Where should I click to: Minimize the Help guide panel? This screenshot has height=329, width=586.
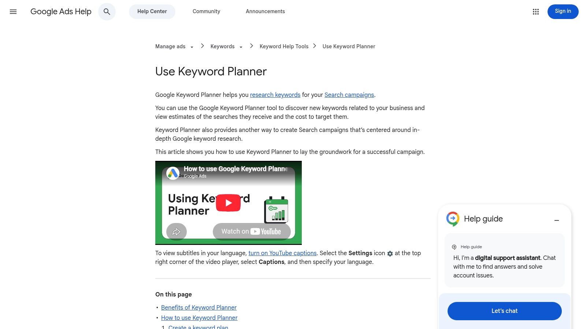coord(557,220)
